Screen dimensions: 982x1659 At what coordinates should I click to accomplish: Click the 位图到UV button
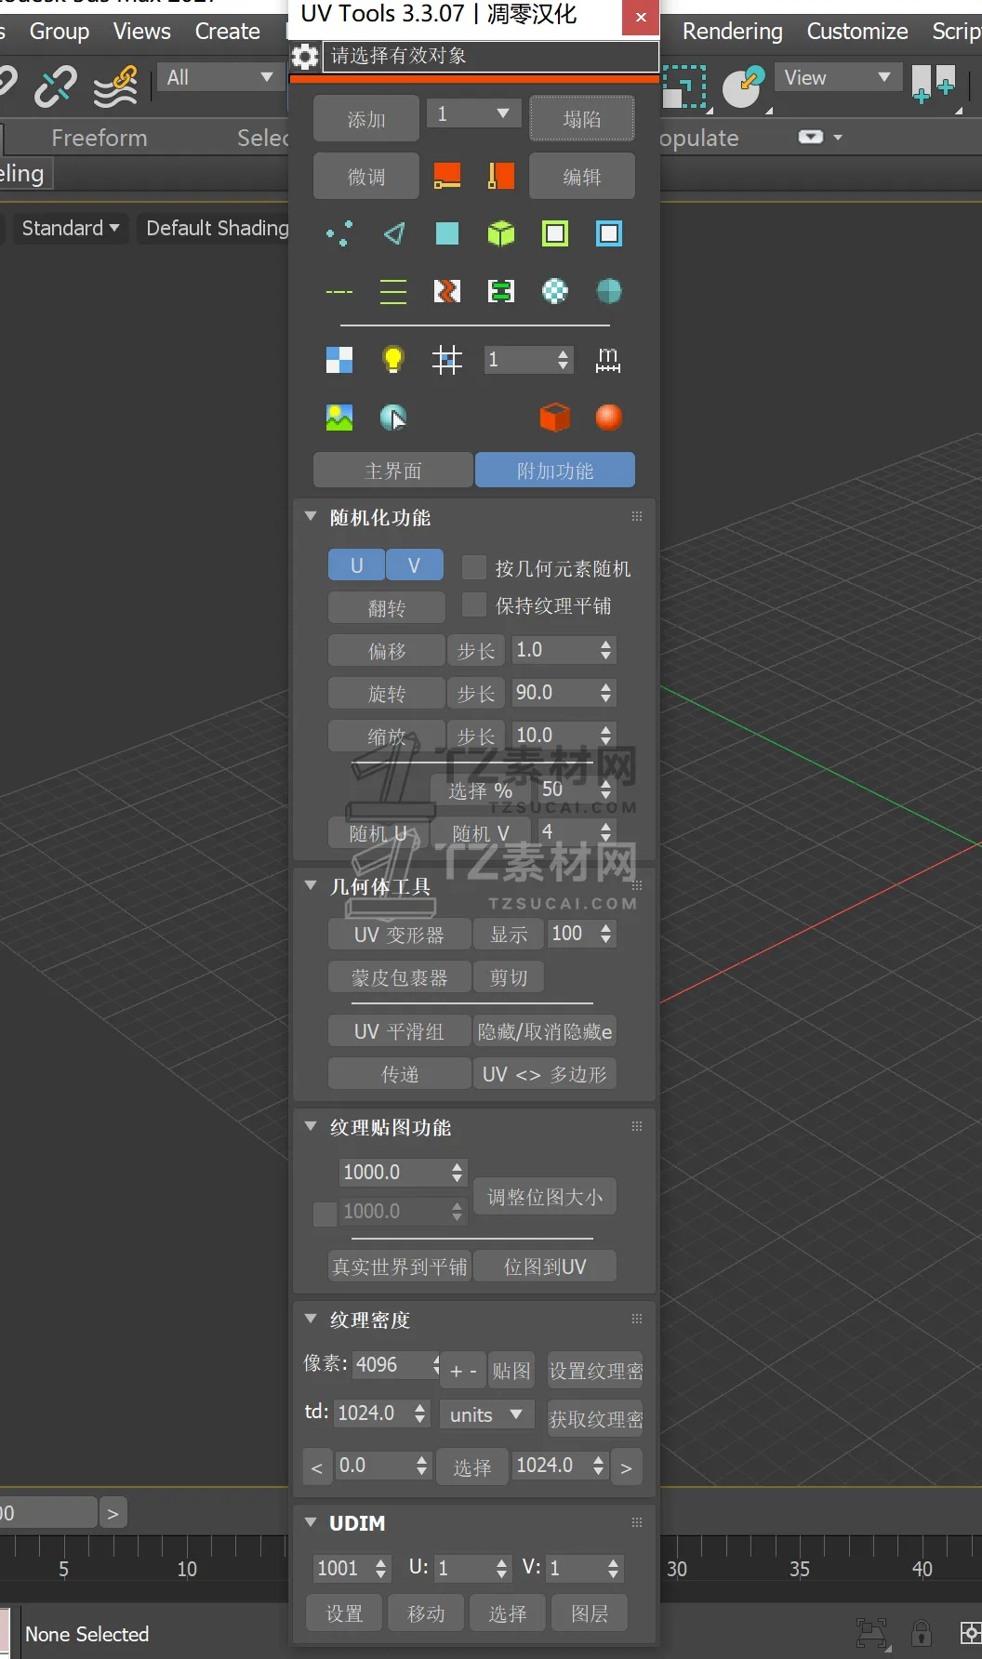pyautogui.click(x=545, y=1267)
